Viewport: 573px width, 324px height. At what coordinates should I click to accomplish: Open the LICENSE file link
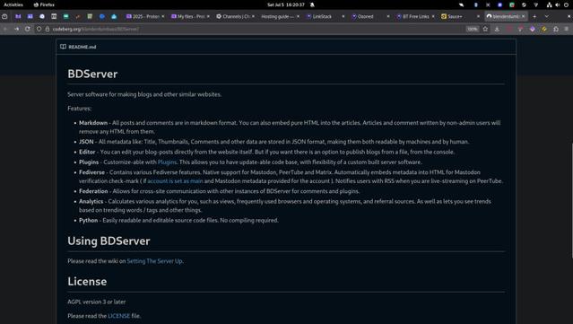(x=118, y=316)
